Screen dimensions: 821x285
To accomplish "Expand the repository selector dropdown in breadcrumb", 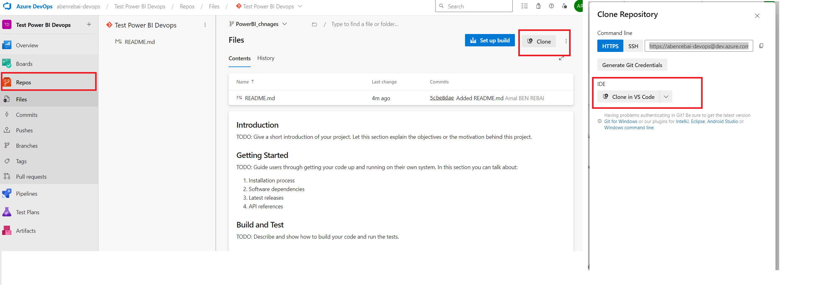I will tap(300, 6).
